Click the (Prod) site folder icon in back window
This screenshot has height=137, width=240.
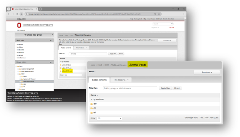click(x=61, y=71)
